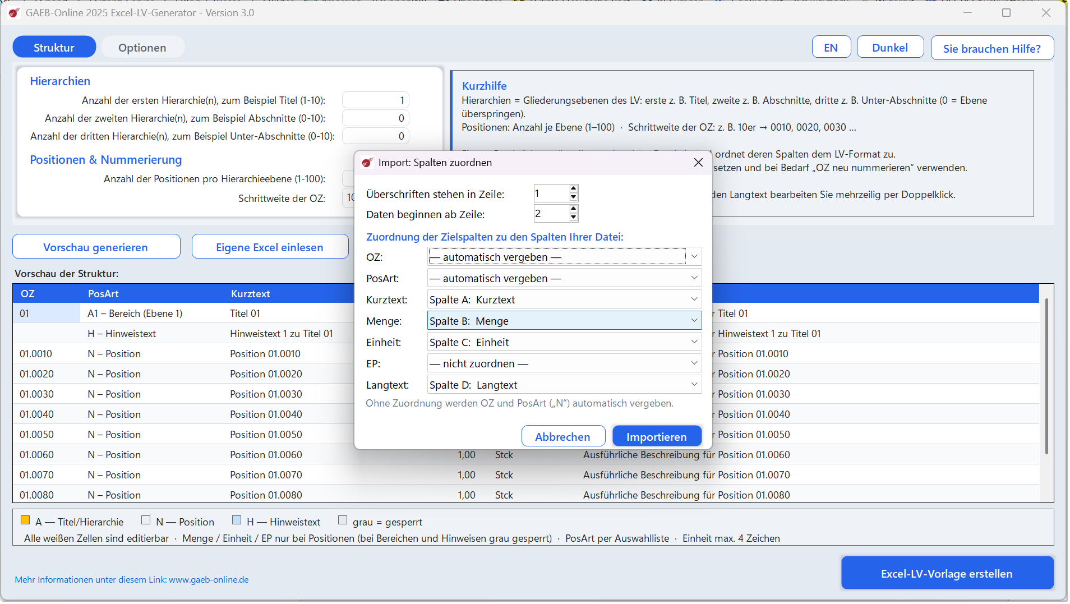Click the white N — Position legend swatch
Screen dimensions: 1070x604
[146, 520]
